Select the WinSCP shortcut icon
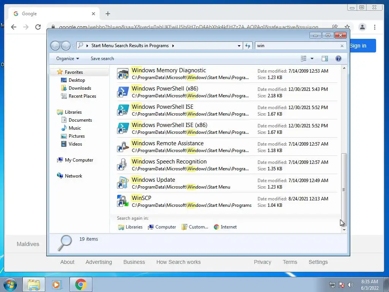This screenshot has width=389, height=292. point(123,202)
